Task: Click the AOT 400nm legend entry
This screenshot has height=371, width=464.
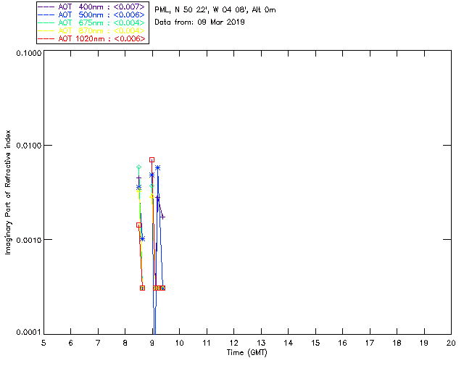Action: coord(92,7)
